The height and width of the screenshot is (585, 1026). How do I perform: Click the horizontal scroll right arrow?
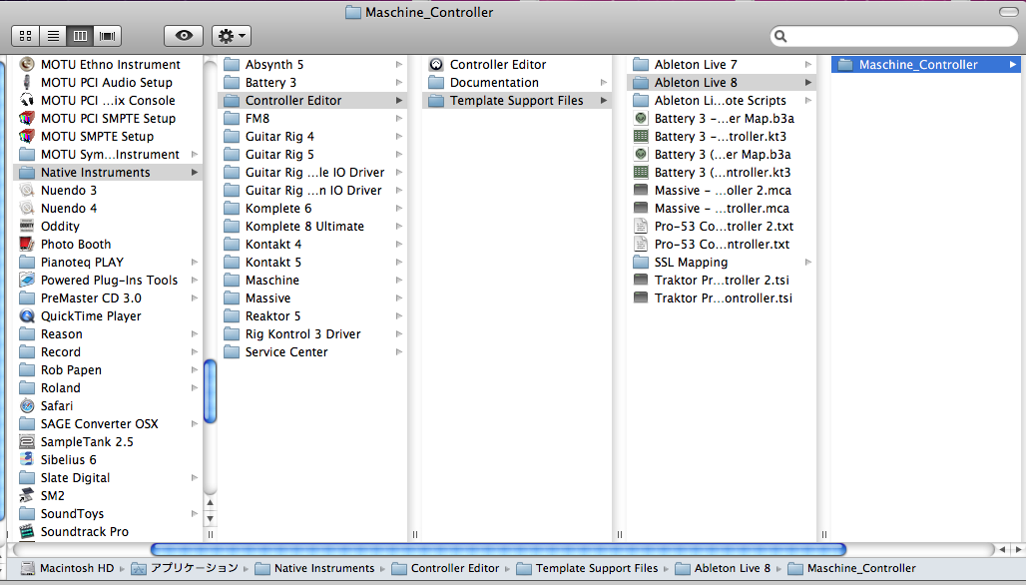[x=1017, y=550]
